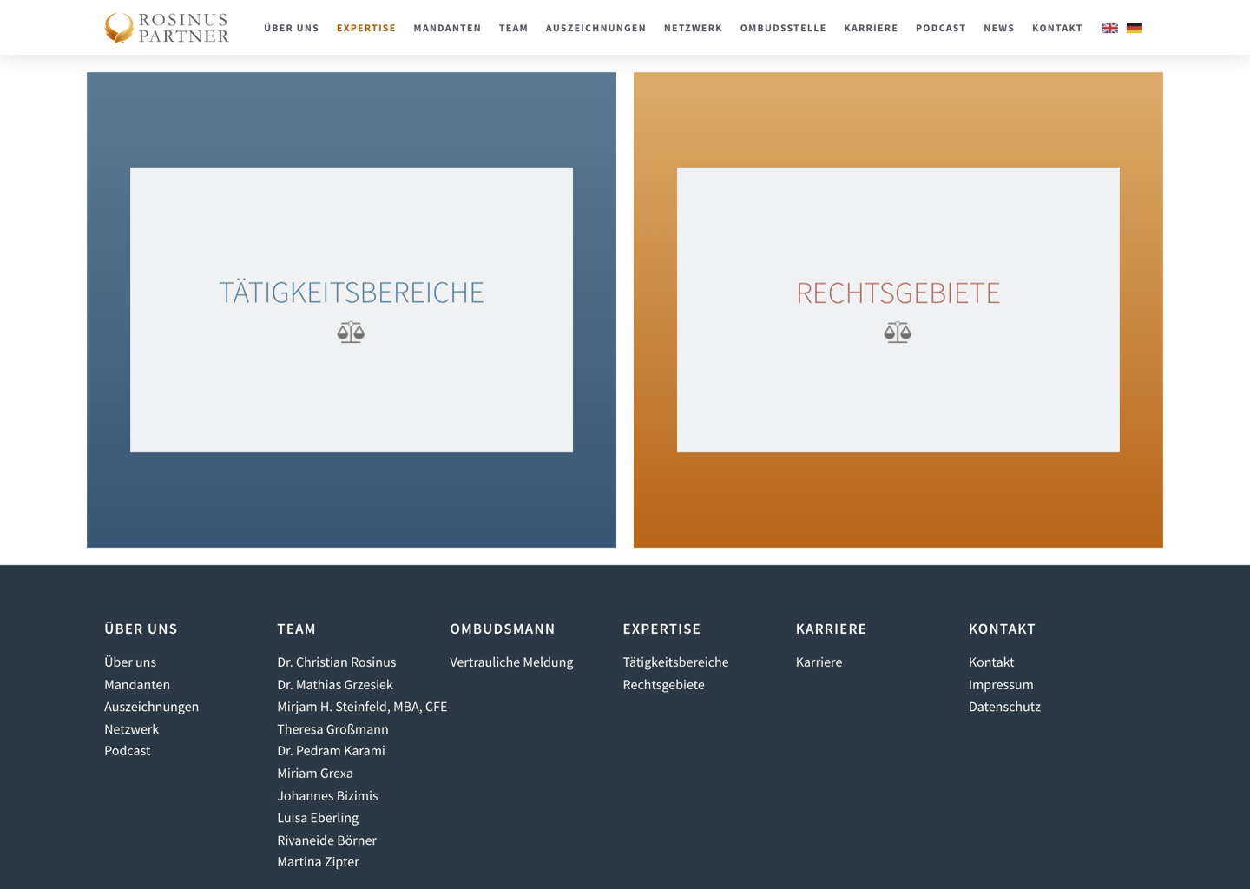This screenshot has width=1250, height=889.
Task: Open Kontakt in the top navigation
Action: (x=1057, y=28)
